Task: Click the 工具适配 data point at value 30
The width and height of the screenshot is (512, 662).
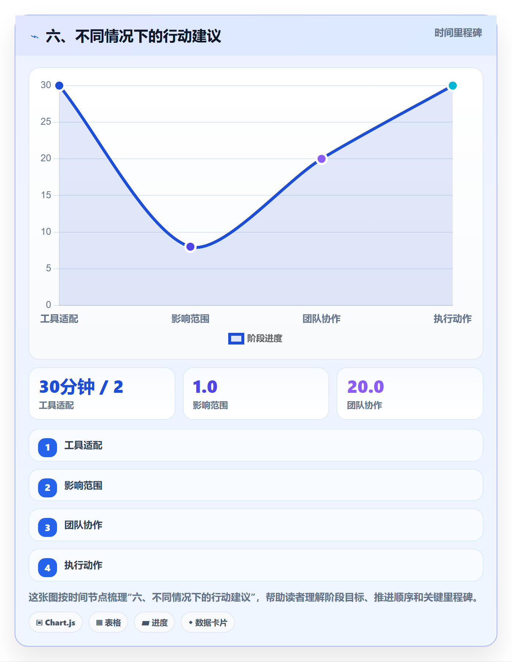Action: (59, 86)
